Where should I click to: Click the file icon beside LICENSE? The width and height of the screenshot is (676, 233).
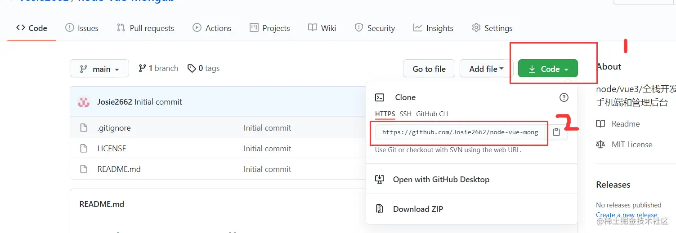83,149
